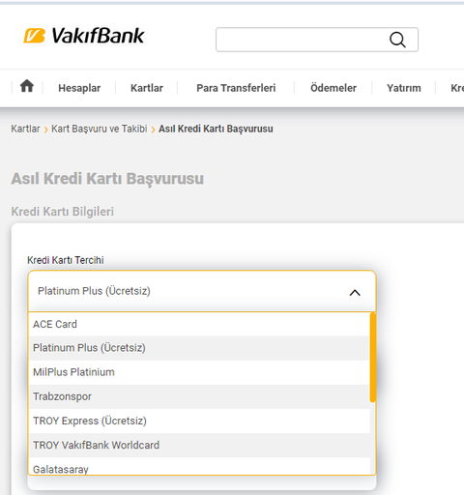This screenshot has width=464, height=495.
Task: Open the Kartlar menu
Action: pyautogui.click(x=147, y=88)
